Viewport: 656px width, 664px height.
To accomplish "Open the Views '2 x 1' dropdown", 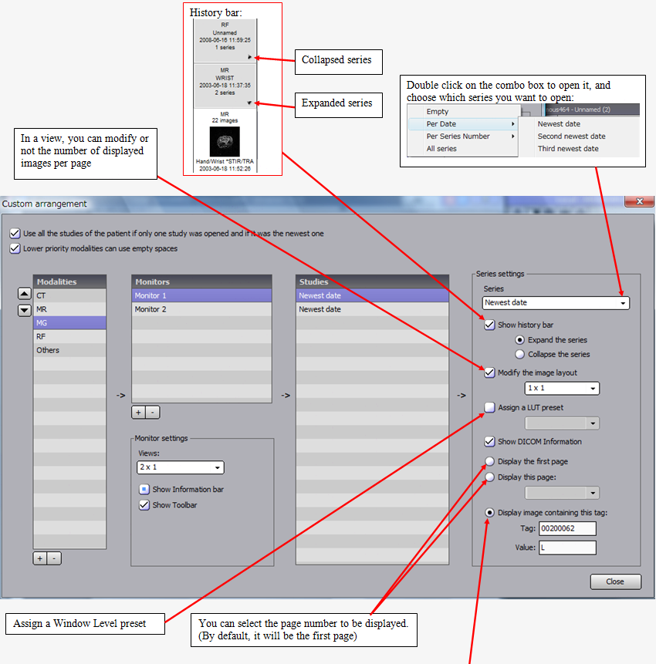I will coord(217,467).
